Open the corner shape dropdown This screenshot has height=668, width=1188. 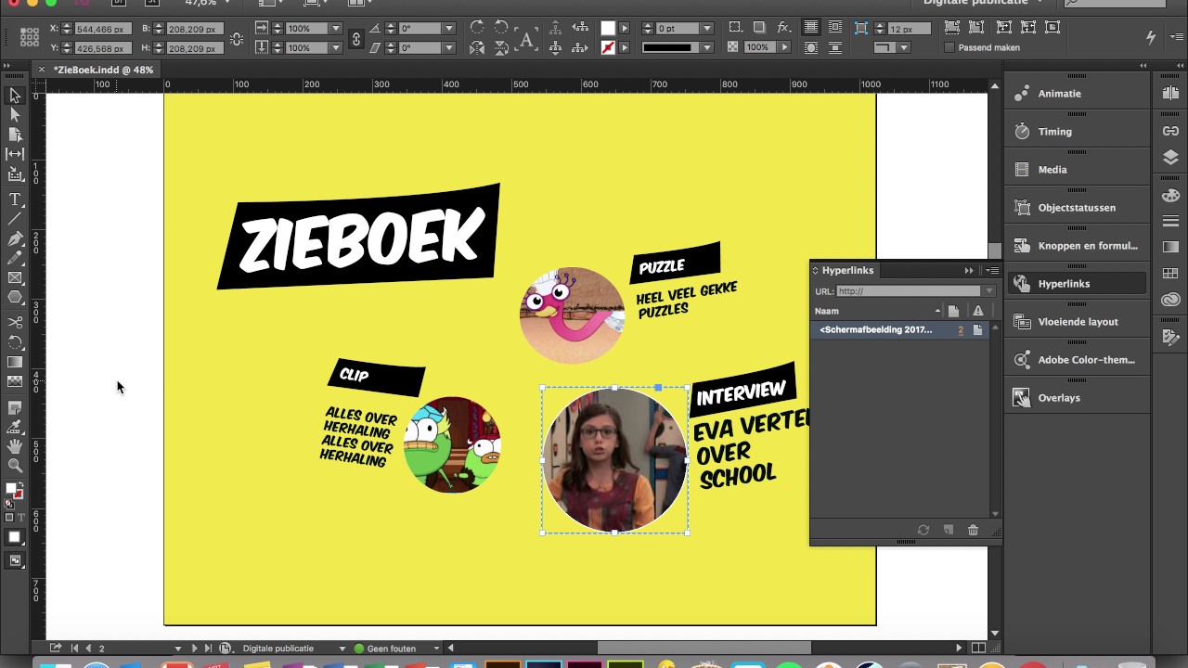tap(904, 47)
